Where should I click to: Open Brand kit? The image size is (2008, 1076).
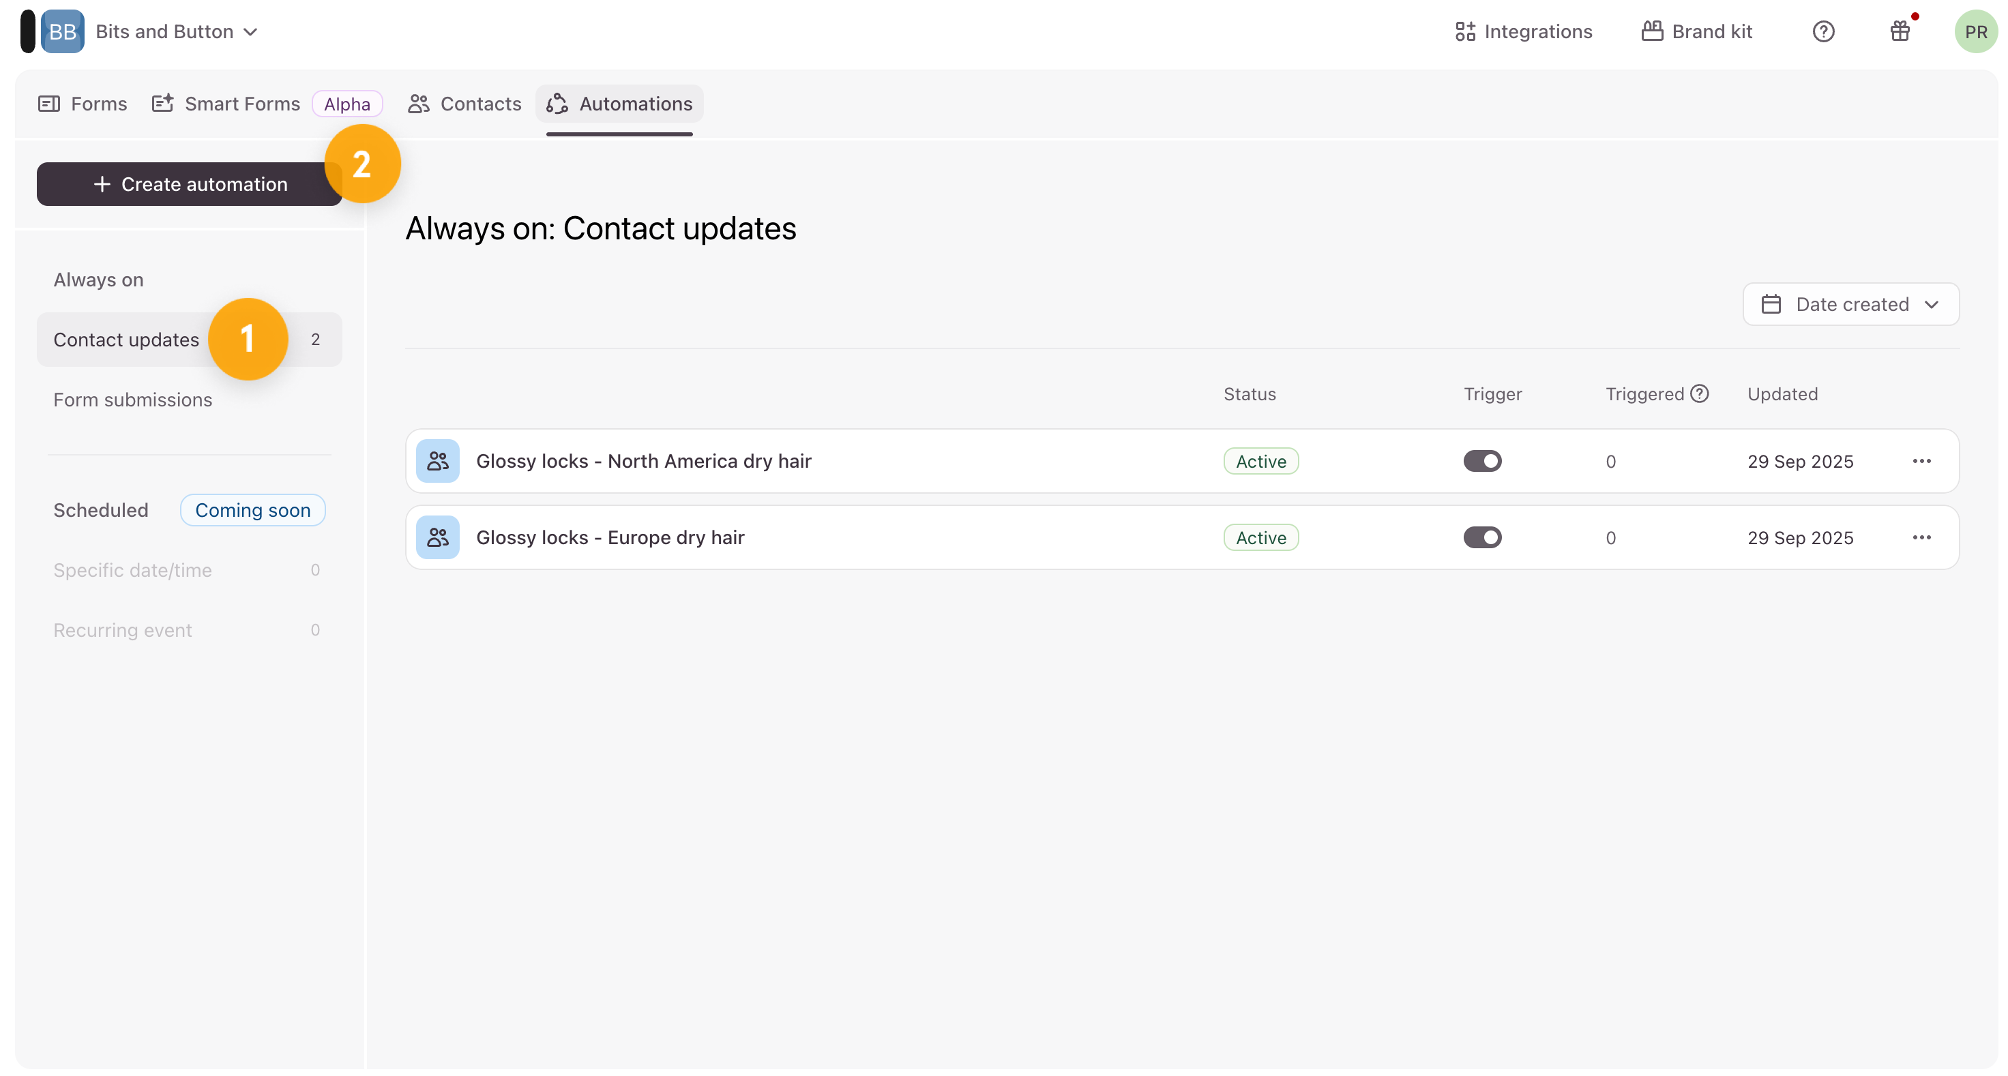[1696, 31]
